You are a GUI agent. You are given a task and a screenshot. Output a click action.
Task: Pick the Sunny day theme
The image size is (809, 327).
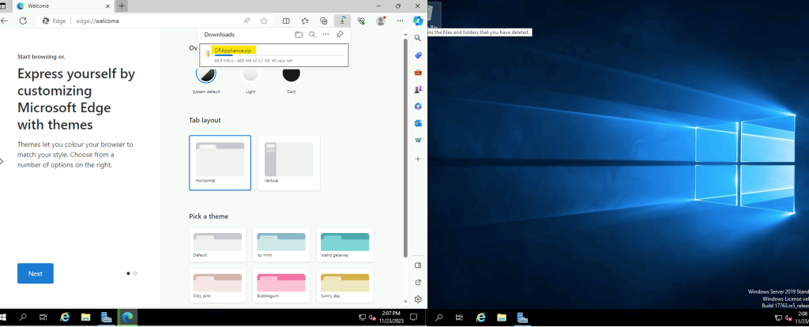click(344, 286)
